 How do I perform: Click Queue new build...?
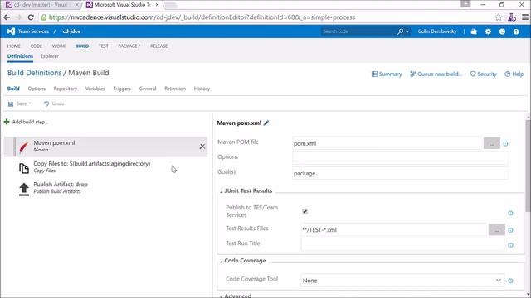coord(436,74)
